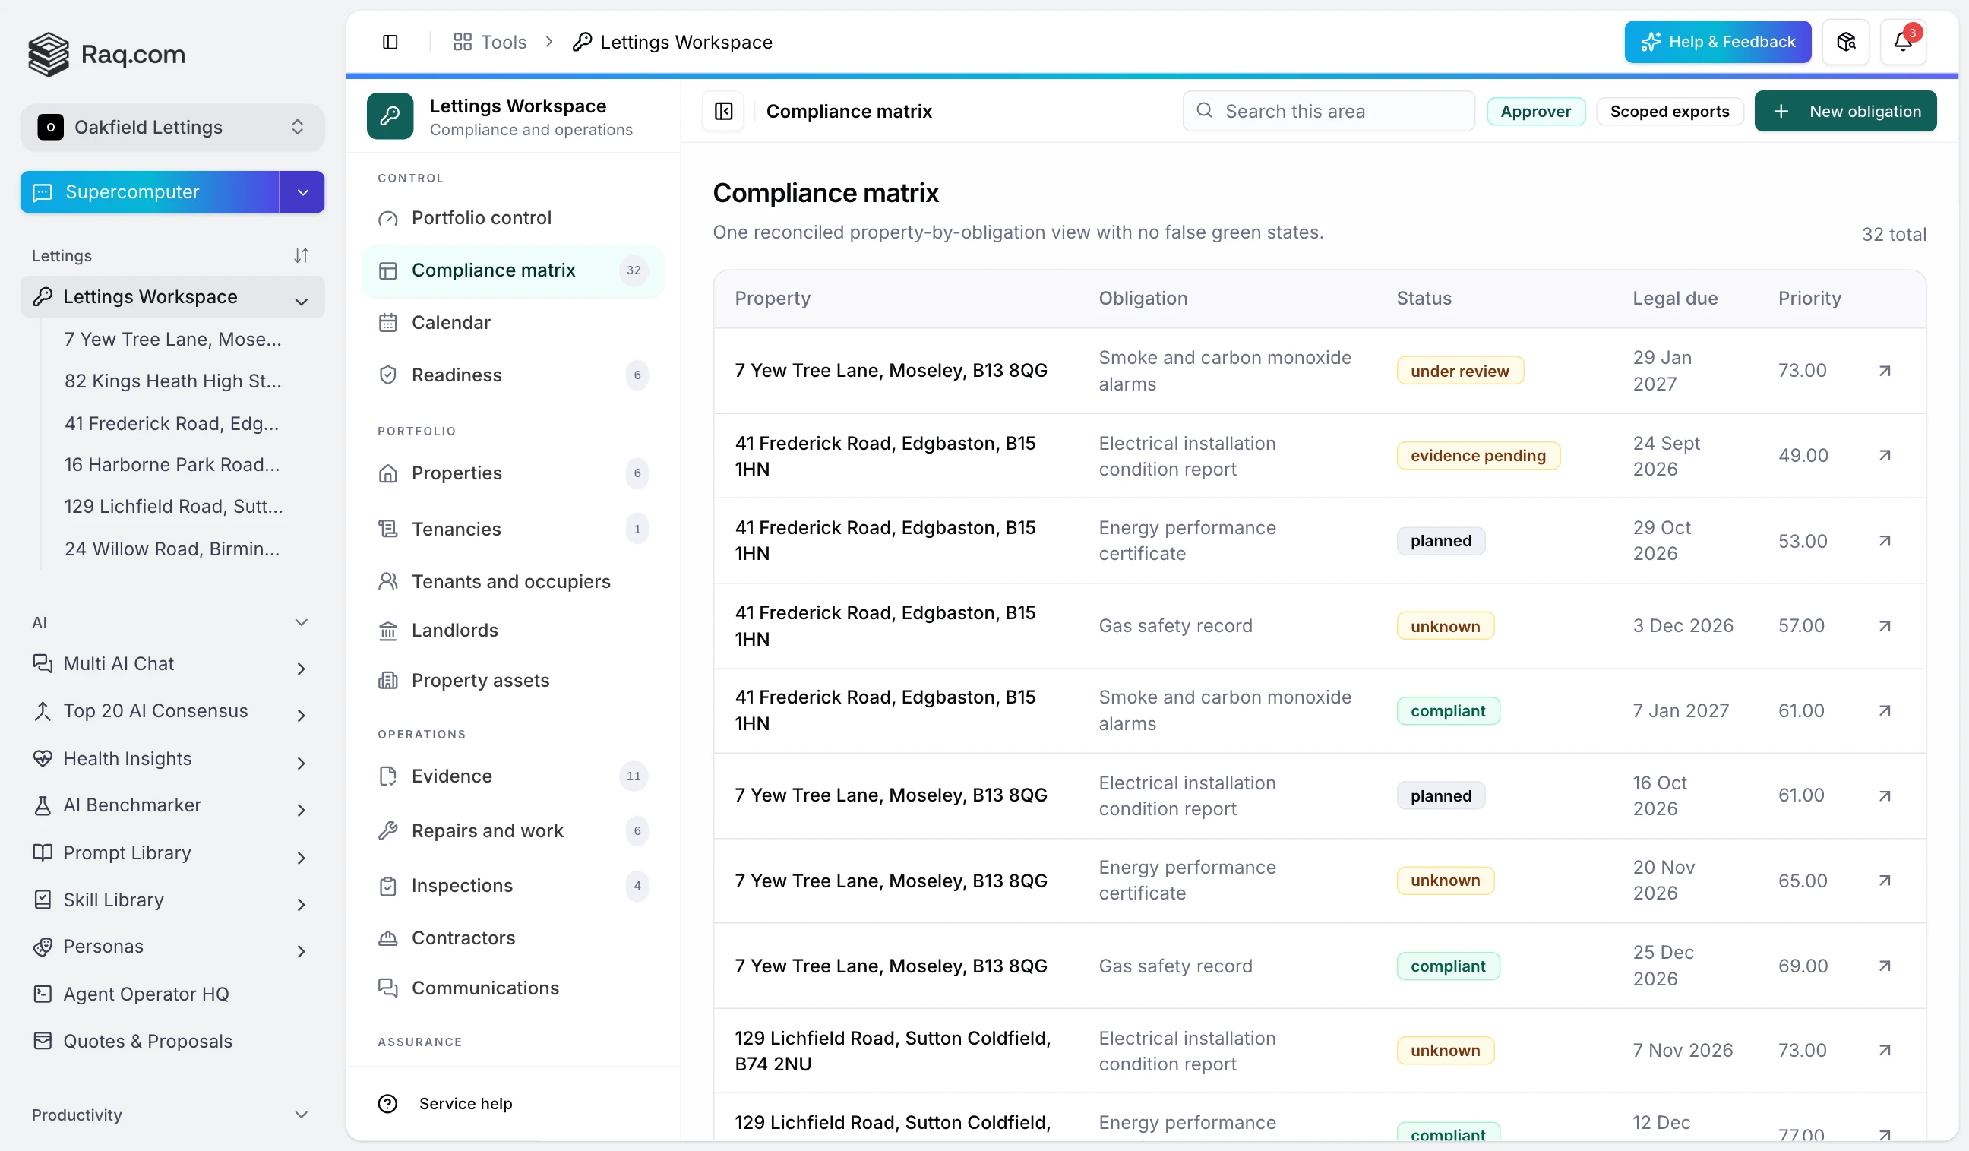Open row arrow for Frederick Road electrical report
The image size is (1969, 1151).
1885,456
